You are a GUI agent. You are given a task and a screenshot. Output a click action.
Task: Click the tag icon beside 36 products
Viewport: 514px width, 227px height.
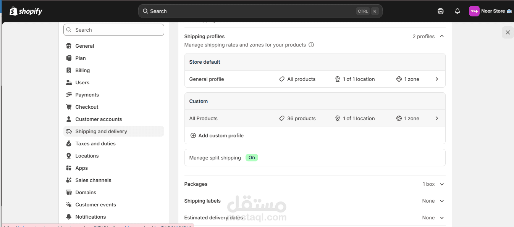pyautogui.click(x=282, y=118)
